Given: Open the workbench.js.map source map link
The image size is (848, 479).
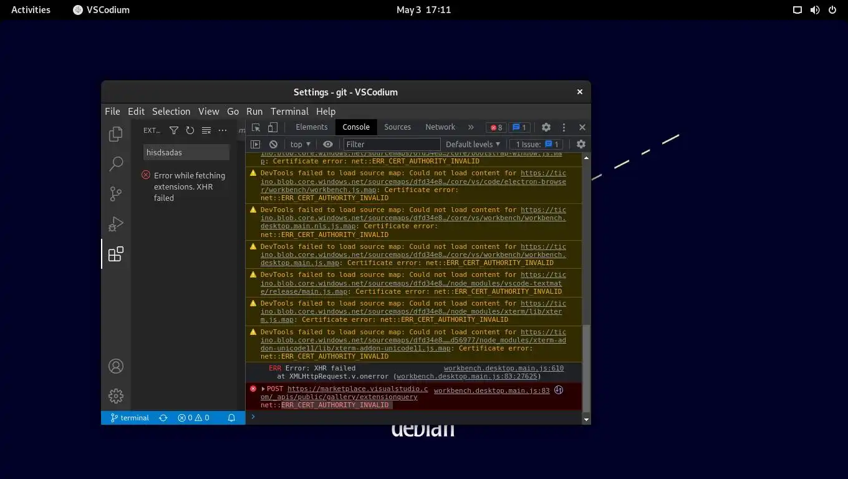Looking at the screenshot, I should point(413,181).
